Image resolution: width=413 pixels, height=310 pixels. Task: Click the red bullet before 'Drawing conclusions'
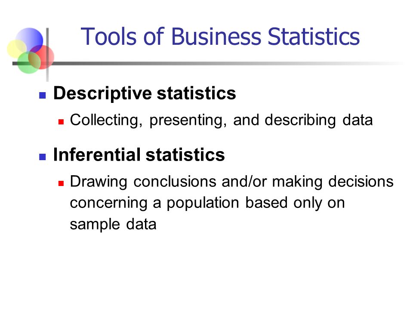pos(61,183)
